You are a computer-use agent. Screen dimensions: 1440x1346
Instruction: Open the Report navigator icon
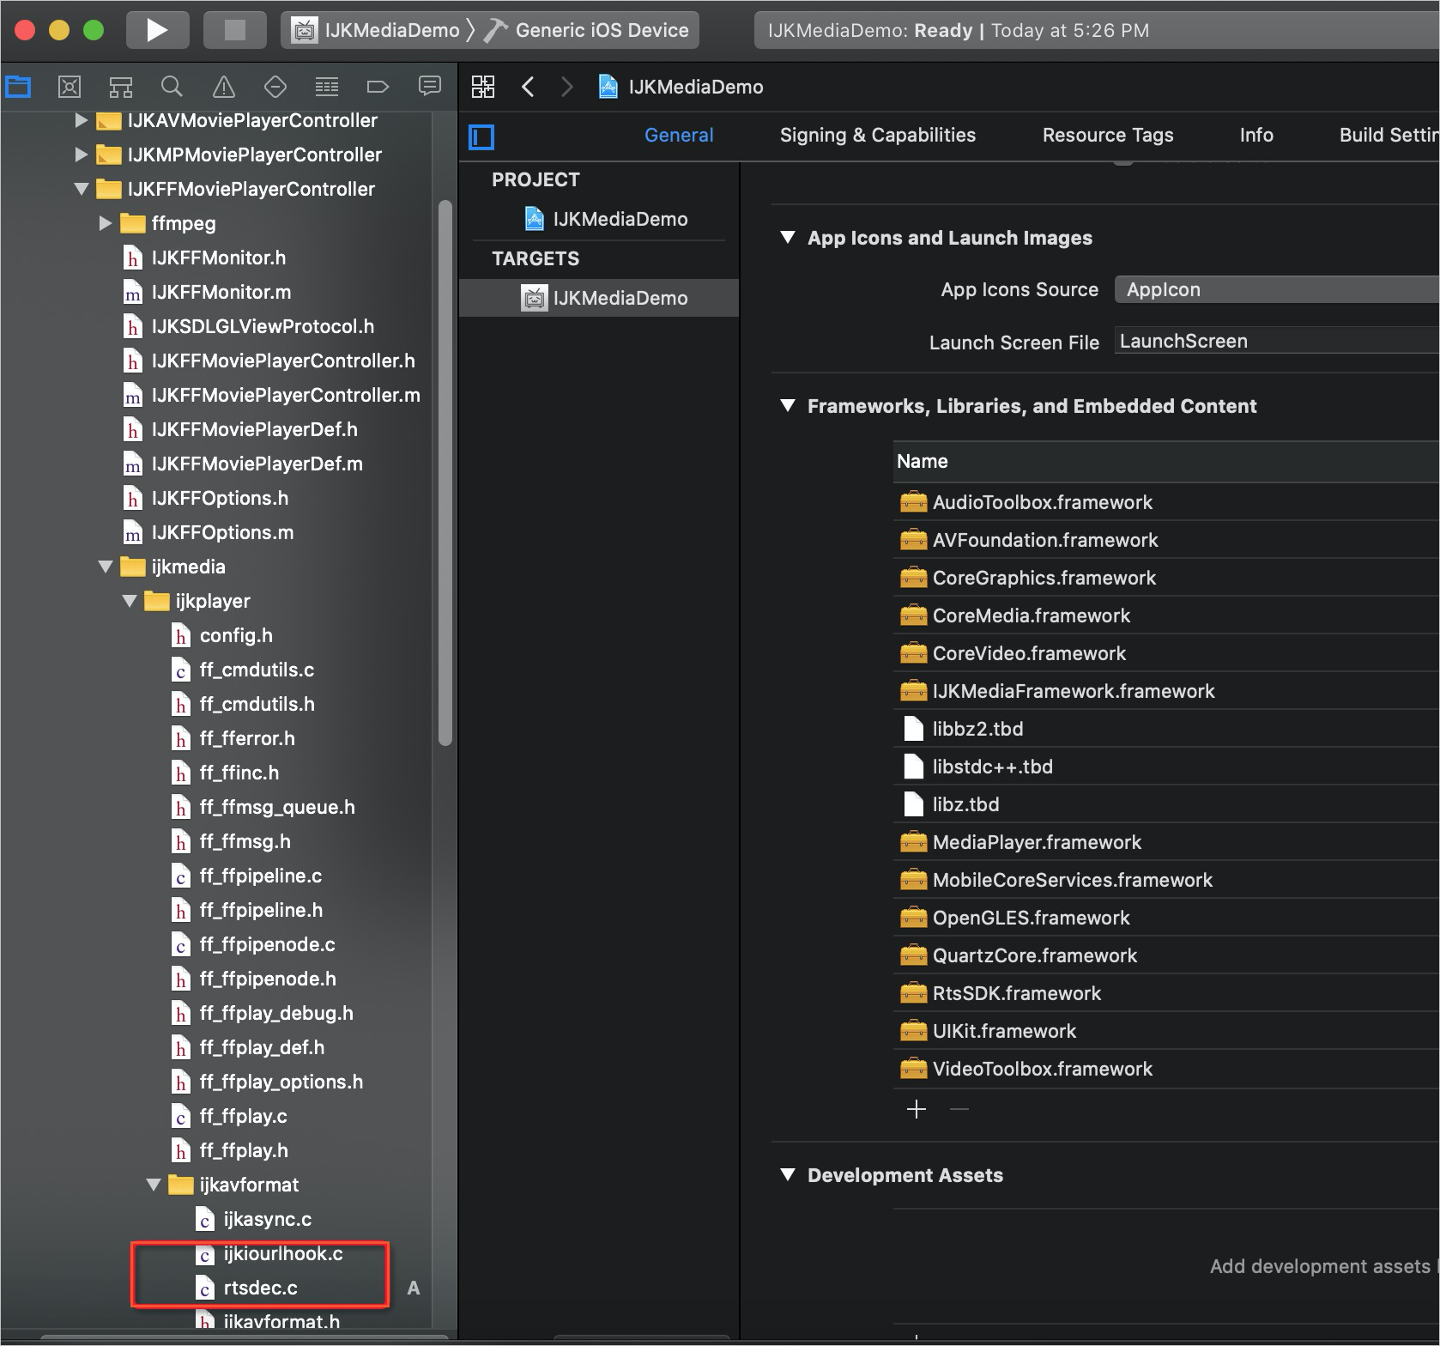point(429,87)
